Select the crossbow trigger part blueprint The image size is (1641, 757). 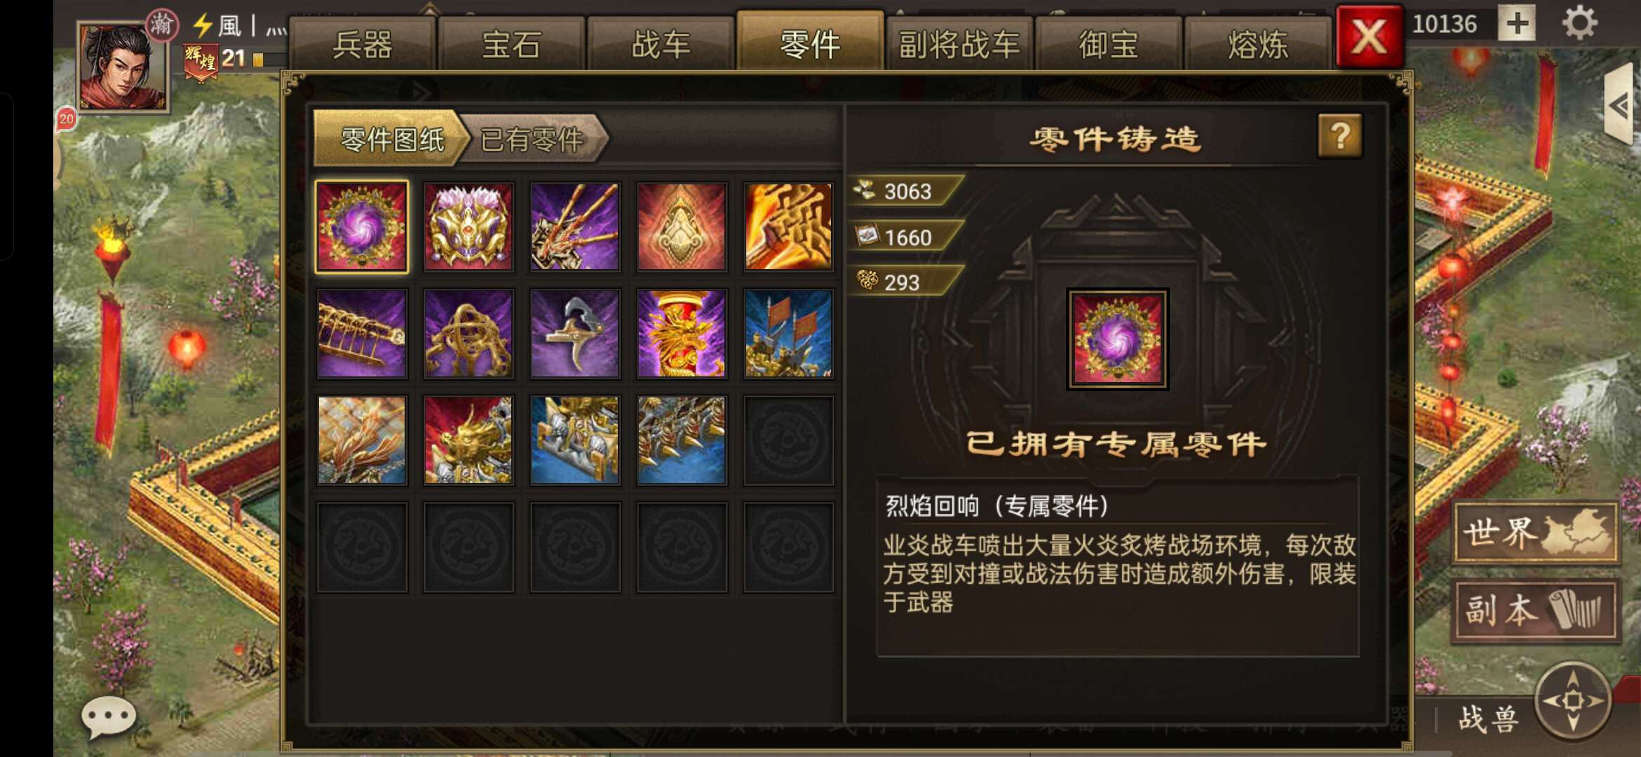575,334
